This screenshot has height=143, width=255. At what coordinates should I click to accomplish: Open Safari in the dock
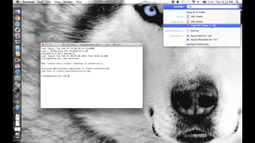18,24
